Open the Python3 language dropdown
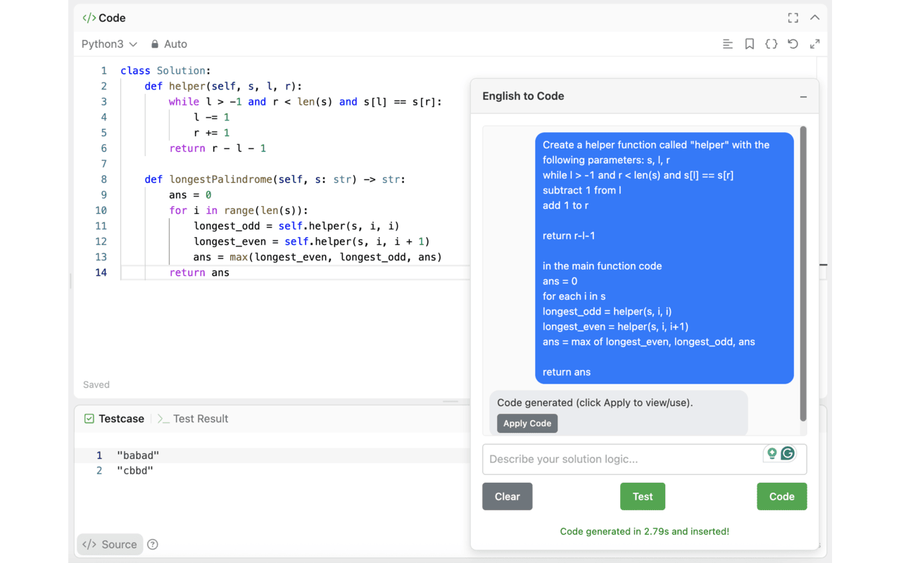901x563 pixels. tap(109, 44)
